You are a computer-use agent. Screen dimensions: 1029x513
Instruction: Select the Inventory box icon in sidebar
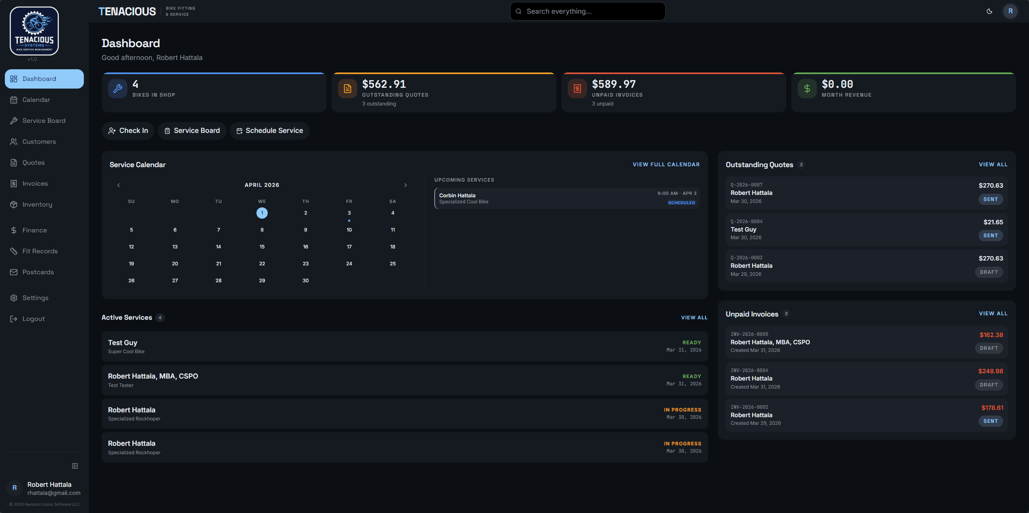pos(13,204)
